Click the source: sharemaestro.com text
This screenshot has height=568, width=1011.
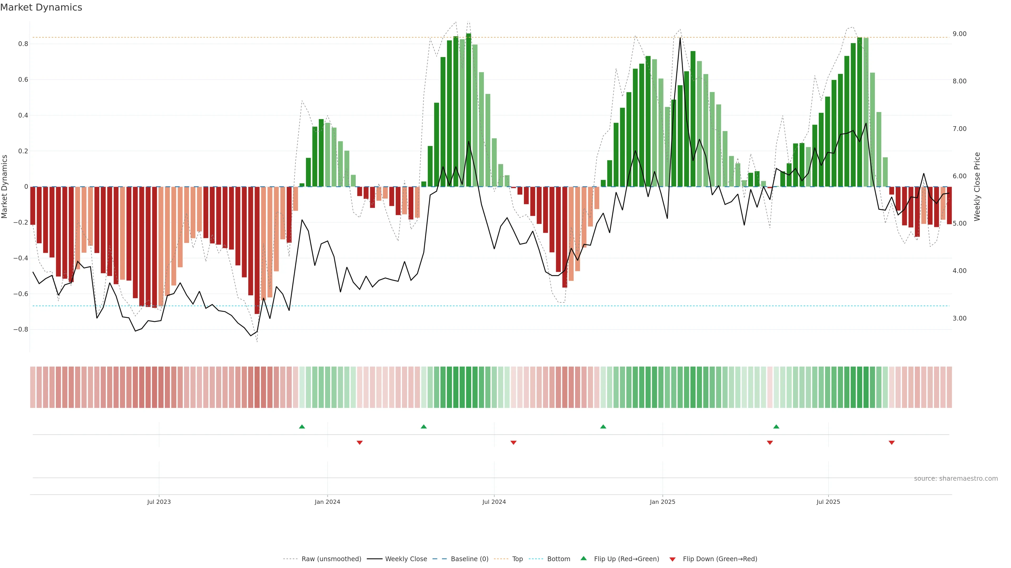click(x=956, y=479)
